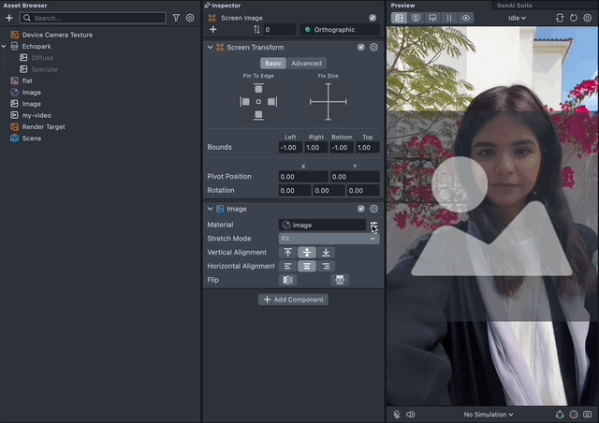Click the flip horizontally icon
Viewport: 599px width, 423px height.
click(287, 280)
